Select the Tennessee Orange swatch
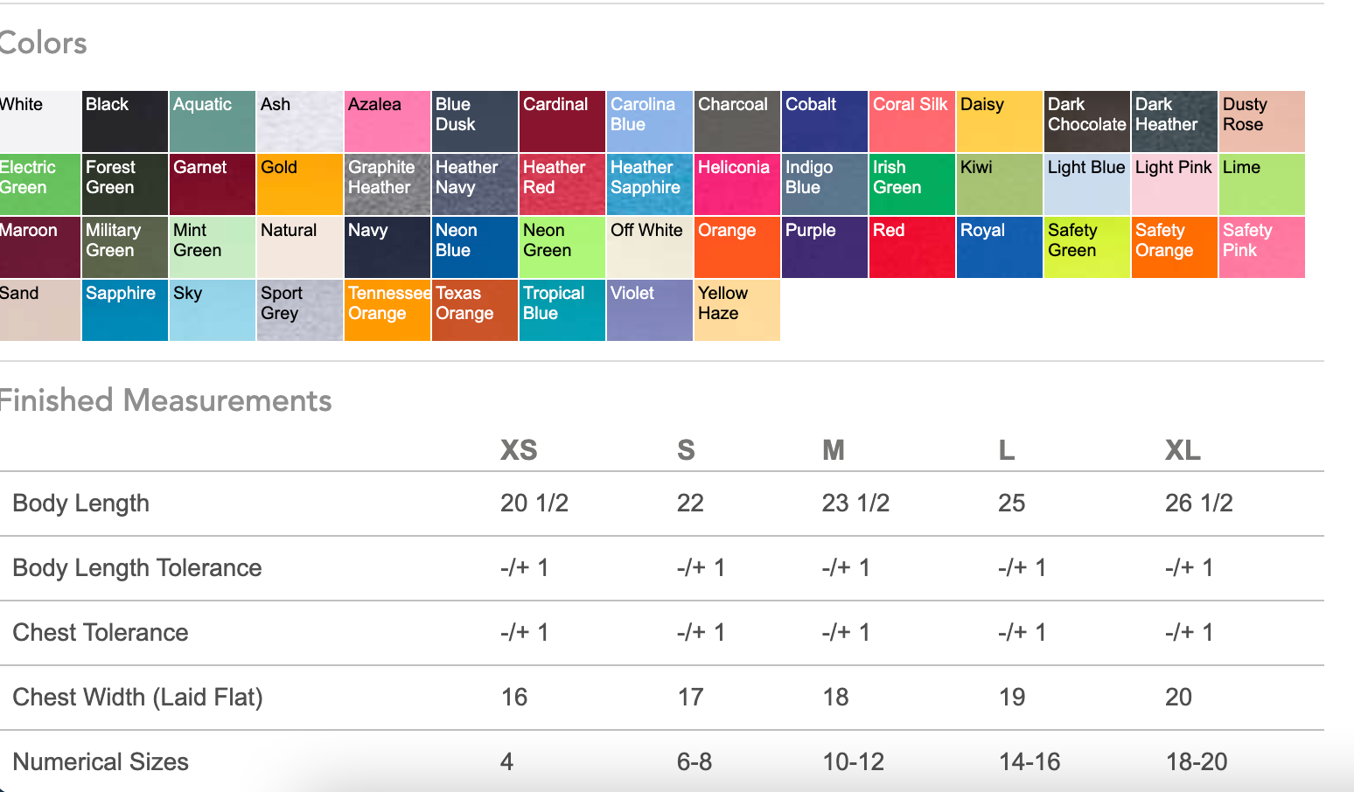Screen dimensions: 1354x792 (387, 310)
